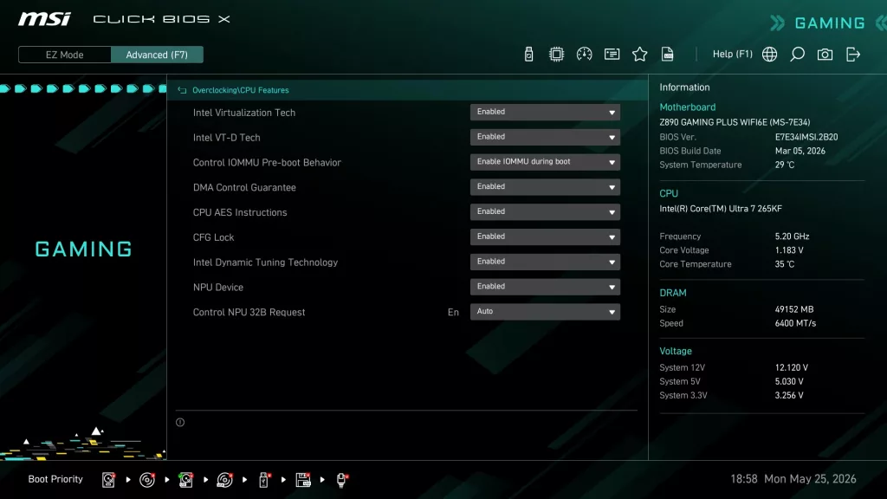Image resolution: width=887 pixels, height=499 pixels.
Task: Select the green-checked USB hard disk boot device
Action: [185, 480]
